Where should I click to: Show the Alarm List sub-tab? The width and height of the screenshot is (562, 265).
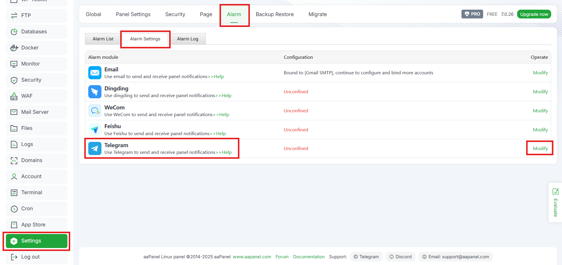pyautogui.click(x=103, y=39)
